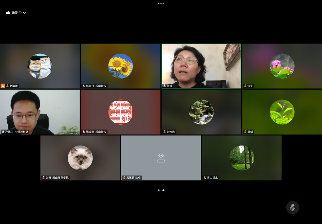
Task: Click the 录制中 recording status text
Action: tap(17, 13)
